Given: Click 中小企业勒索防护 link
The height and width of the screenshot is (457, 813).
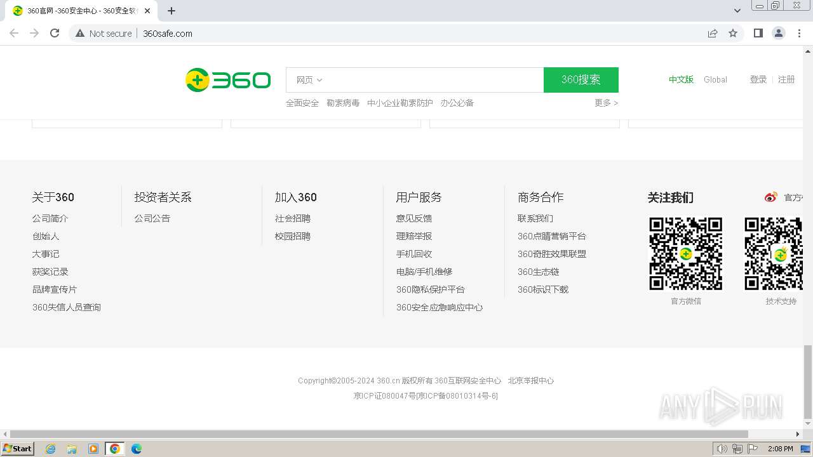Looking at the screenshot, I should pyautogui.click(x=400, y=103).
